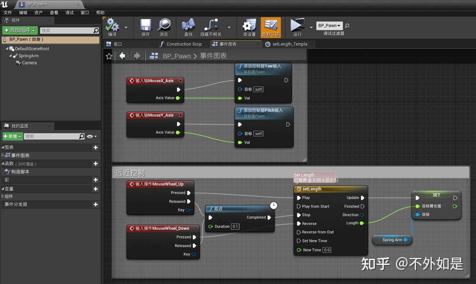Image resolution: width=476 pixels, height=284 pixels.
Task: Add a new variable with the 变量 plus button
Action: (95, 189)
